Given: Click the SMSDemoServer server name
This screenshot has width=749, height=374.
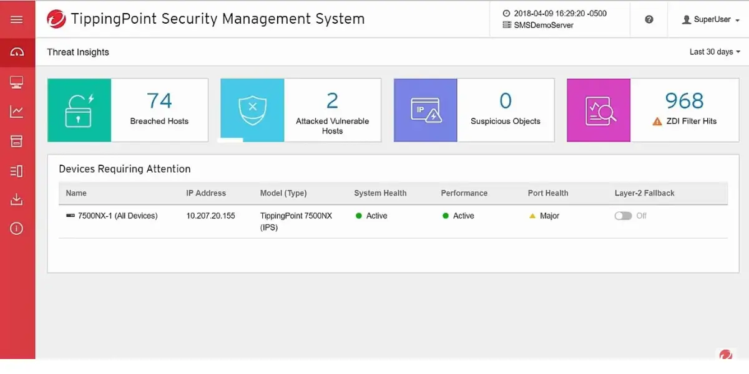Looking at the screenshot, I should point(544,26).
